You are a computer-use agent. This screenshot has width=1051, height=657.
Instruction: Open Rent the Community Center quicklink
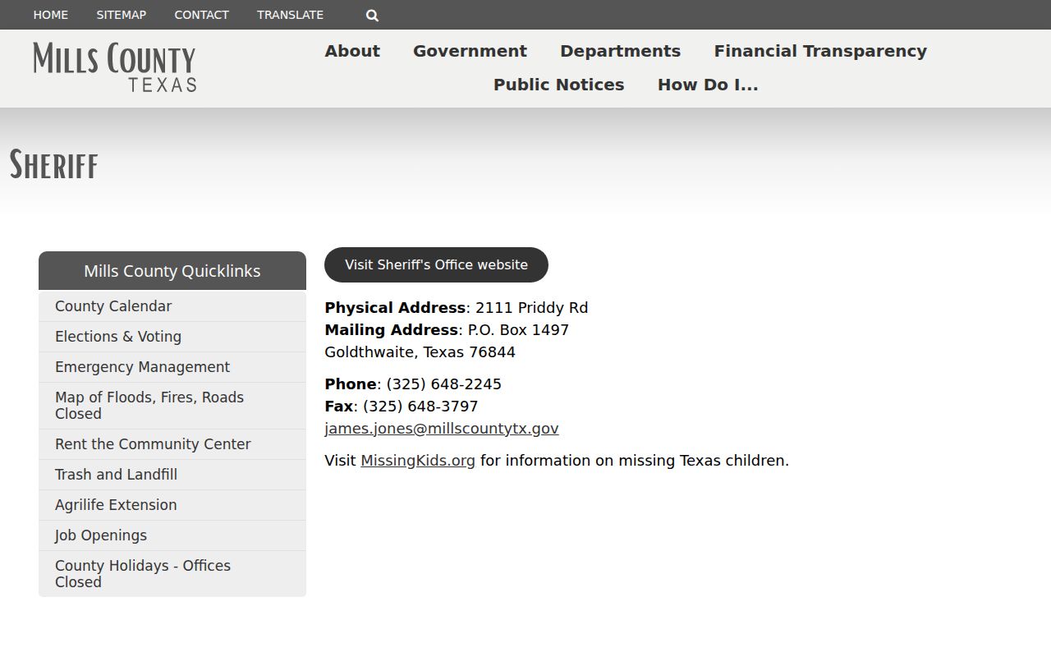coord(172,444)
